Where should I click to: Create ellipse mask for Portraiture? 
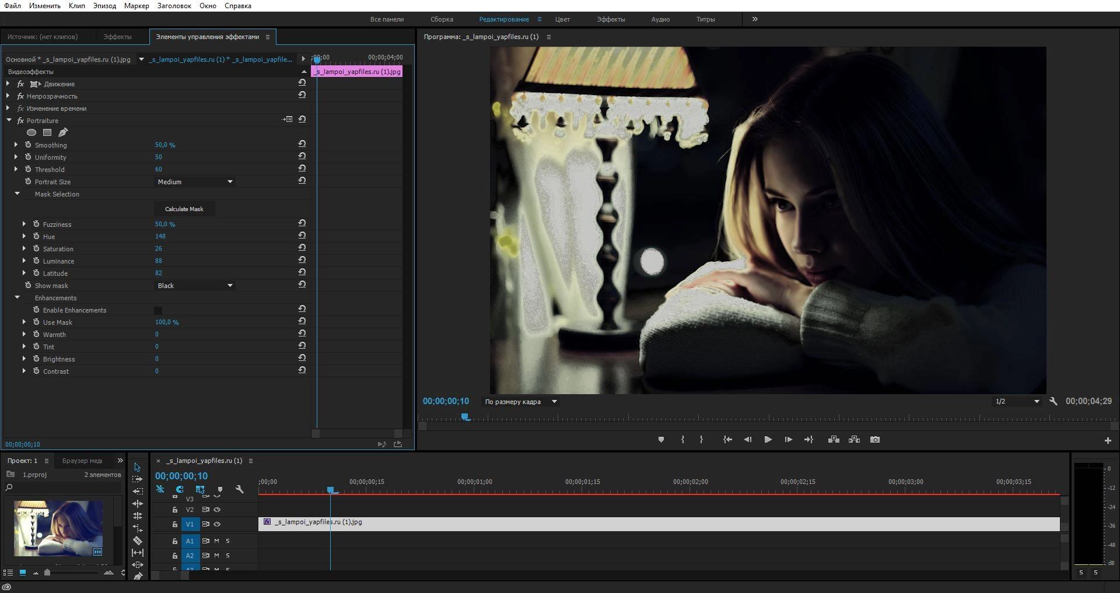click(x=32, y=132)
